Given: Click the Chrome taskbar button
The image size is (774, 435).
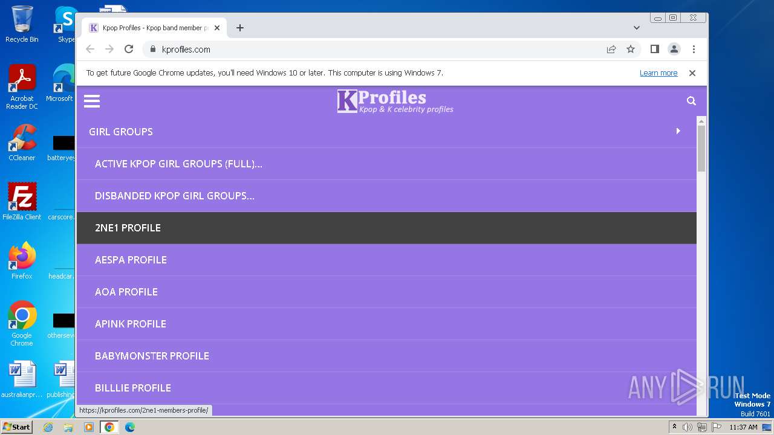Looking at the screenshot, I should click(x=109, y=427).
